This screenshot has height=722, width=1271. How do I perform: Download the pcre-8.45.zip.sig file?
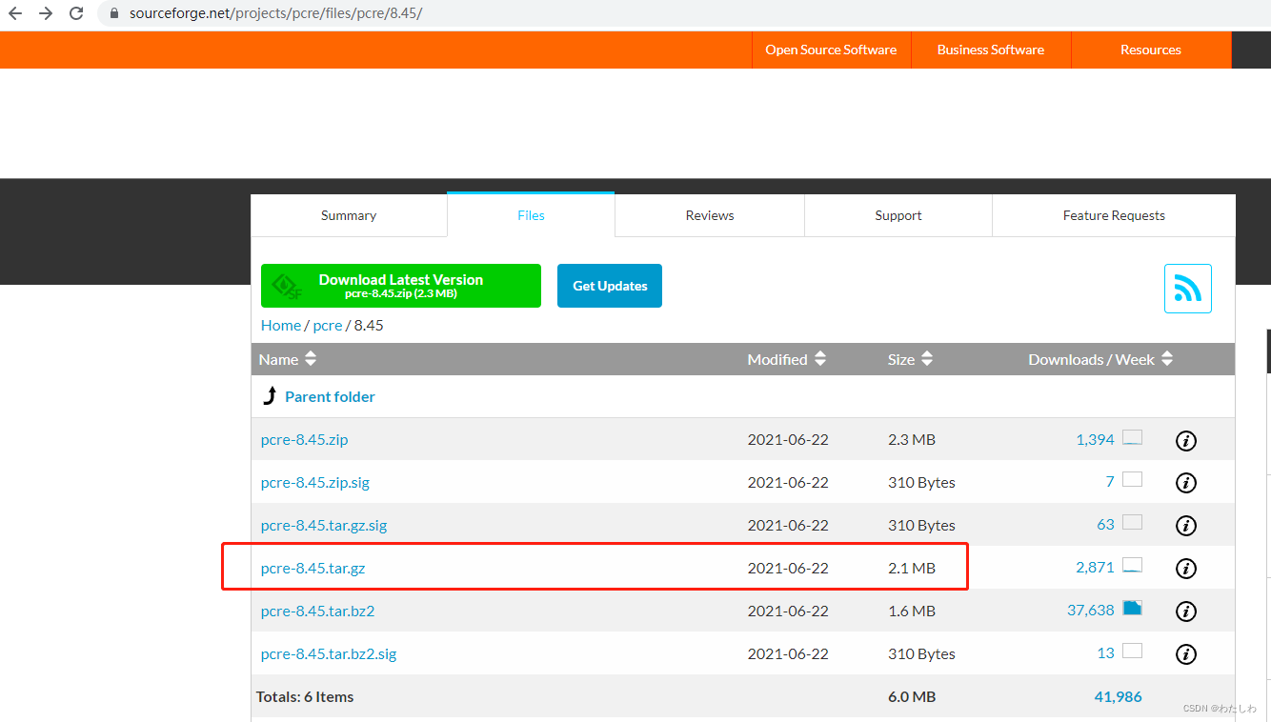[315, 483]
